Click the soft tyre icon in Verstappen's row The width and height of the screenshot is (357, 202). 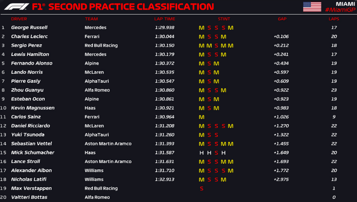point(201,188)
